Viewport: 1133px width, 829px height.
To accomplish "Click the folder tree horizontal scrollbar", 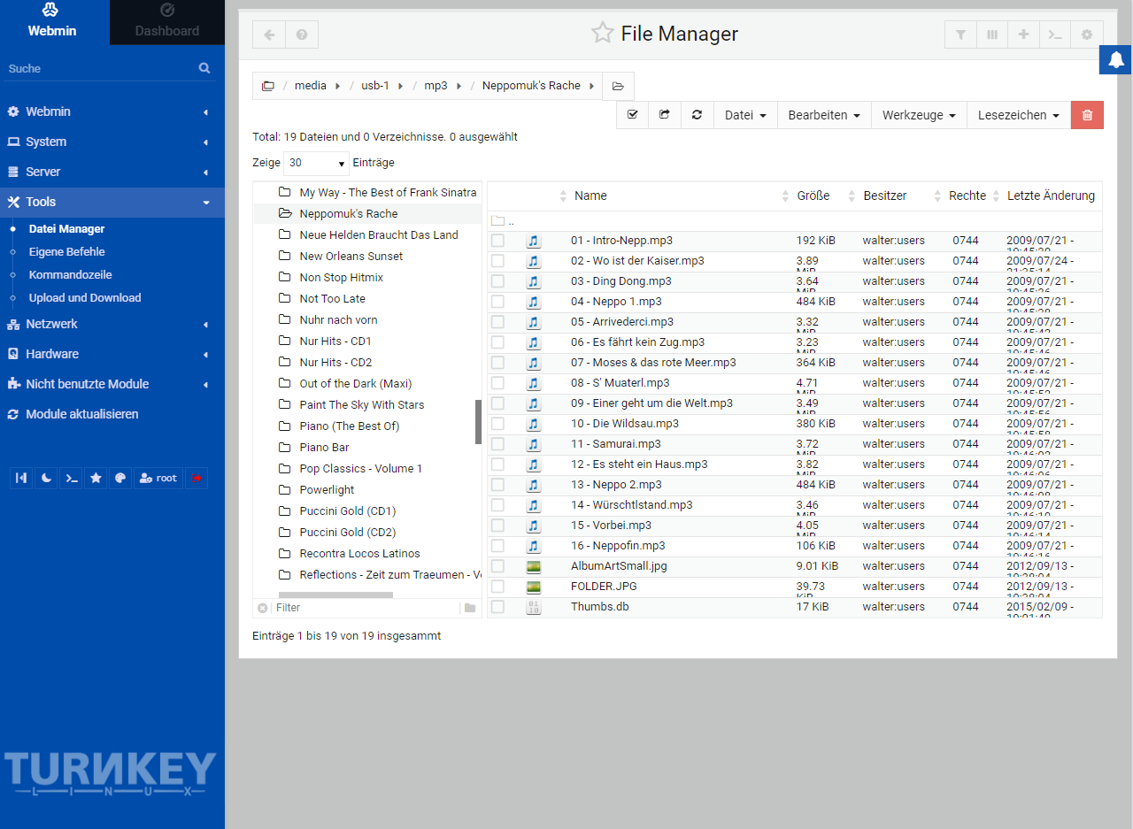I will 335,595.
